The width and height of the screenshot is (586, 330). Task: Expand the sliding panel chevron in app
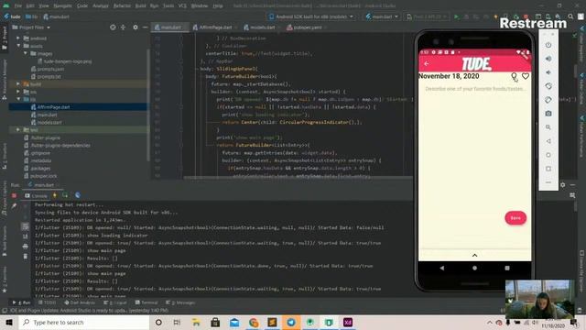click(x=474, y=255)
